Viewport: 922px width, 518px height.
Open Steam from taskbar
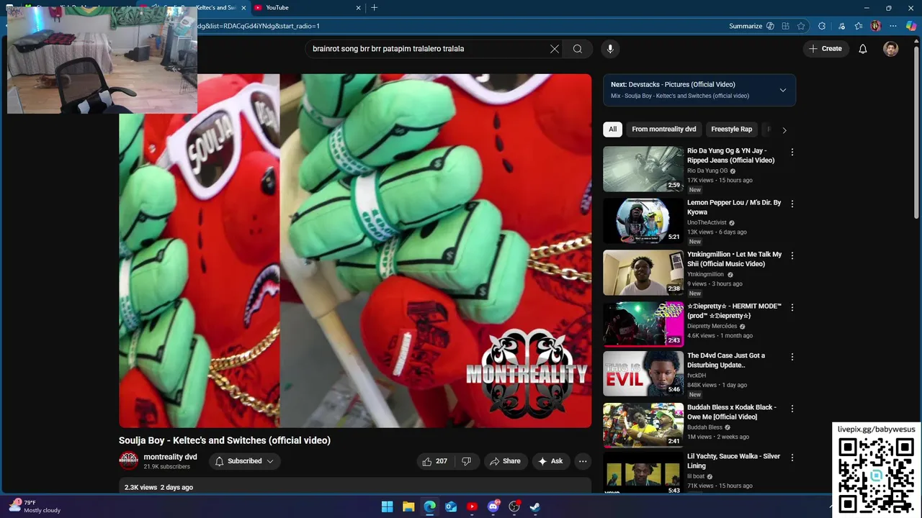tap(535, 506)
